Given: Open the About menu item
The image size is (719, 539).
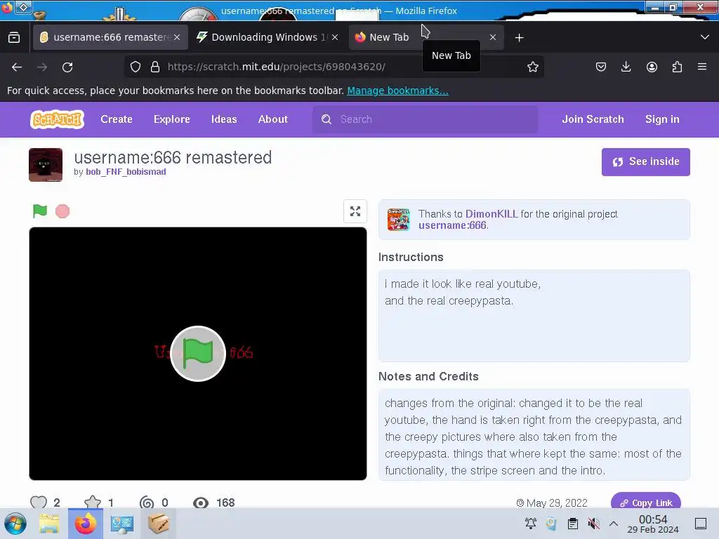Looking at the screenshot, I should pos(273,119).
